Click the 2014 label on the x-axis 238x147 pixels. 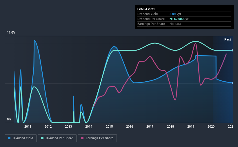pos(89,126)
